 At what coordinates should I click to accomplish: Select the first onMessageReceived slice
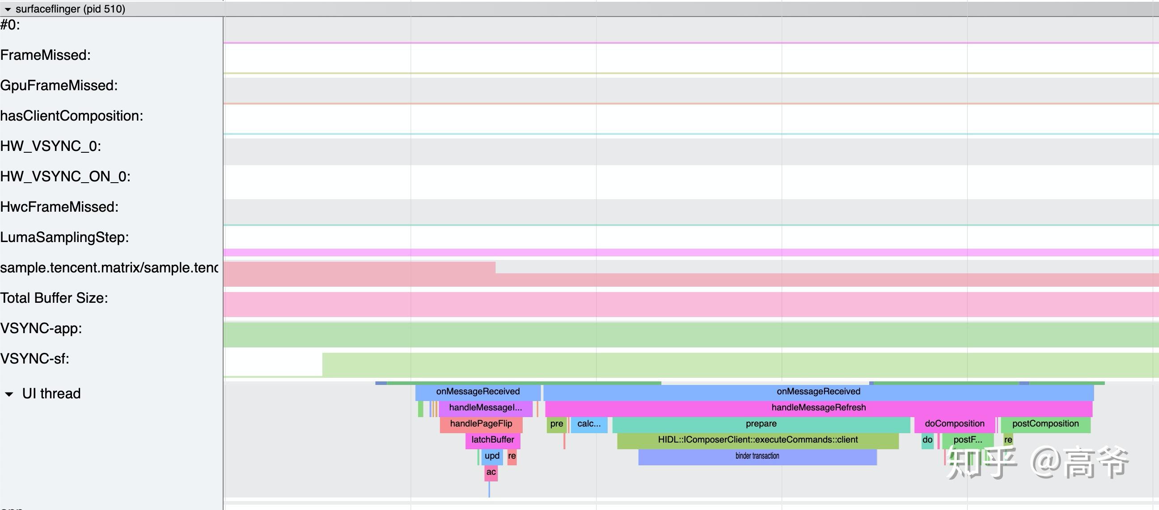tap(478, 391)
